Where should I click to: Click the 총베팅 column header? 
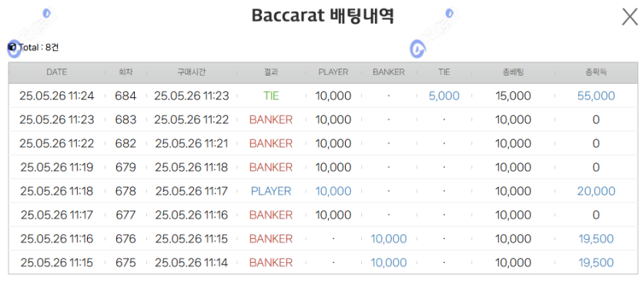[x=513, y=72]
